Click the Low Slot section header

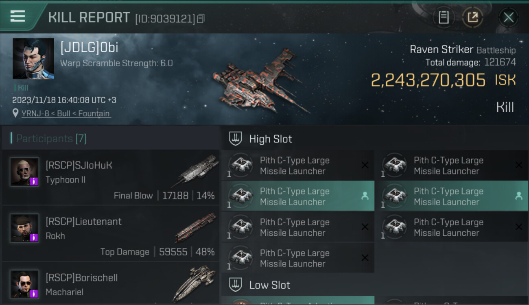pyautogui.click(x=269, y=285)
